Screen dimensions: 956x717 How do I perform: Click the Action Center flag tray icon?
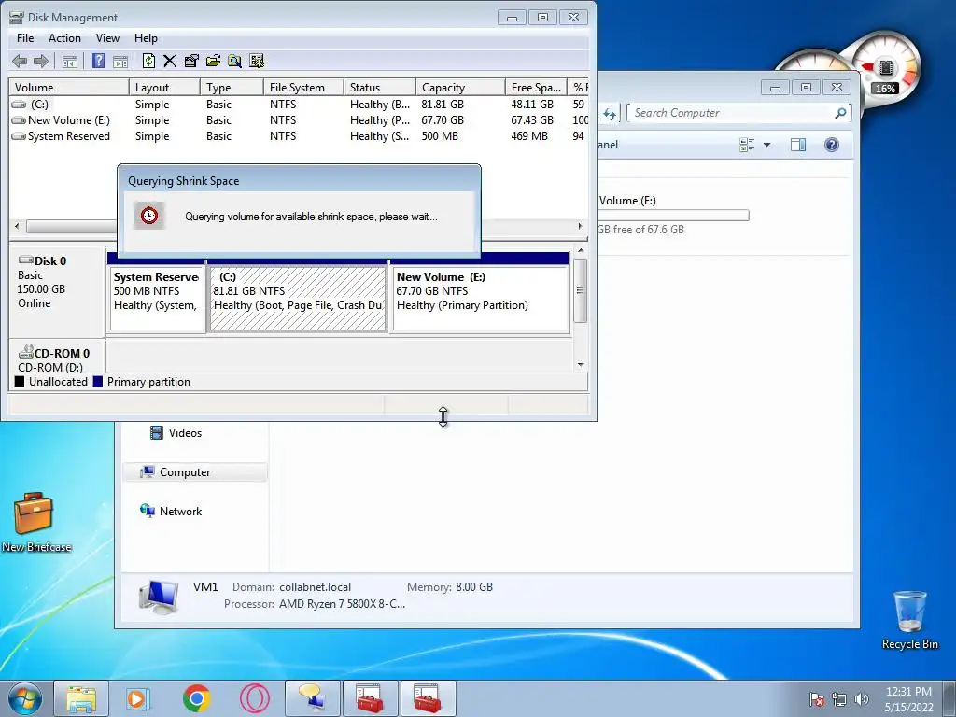817,698
